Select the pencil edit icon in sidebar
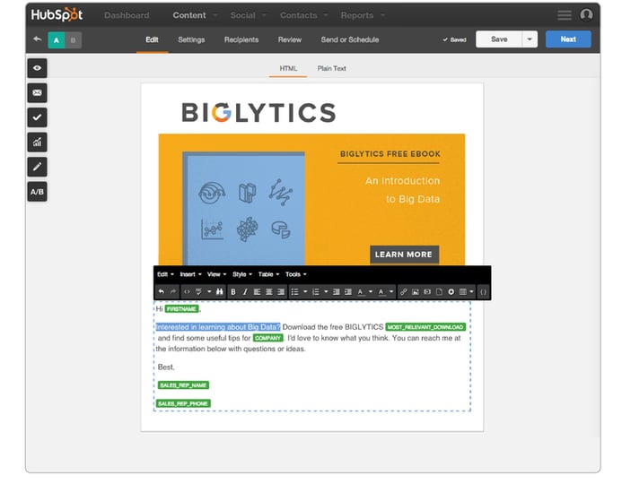 coord(37,167)
